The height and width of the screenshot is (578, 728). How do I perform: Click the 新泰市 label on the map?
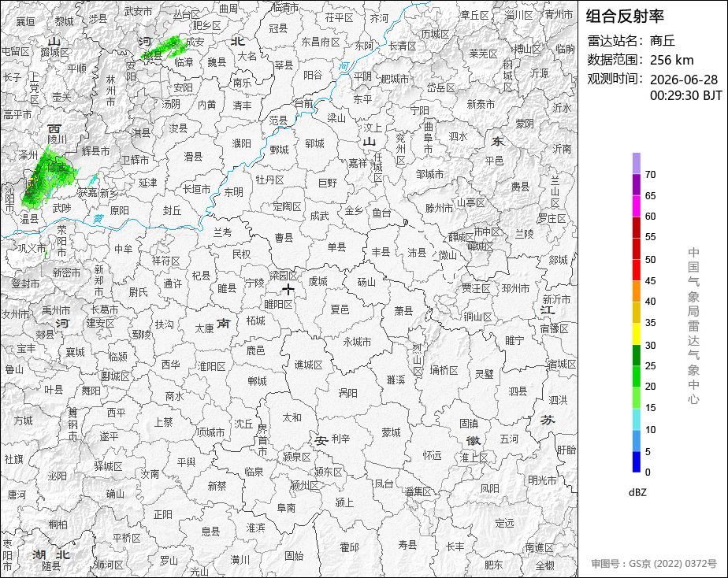481,105
